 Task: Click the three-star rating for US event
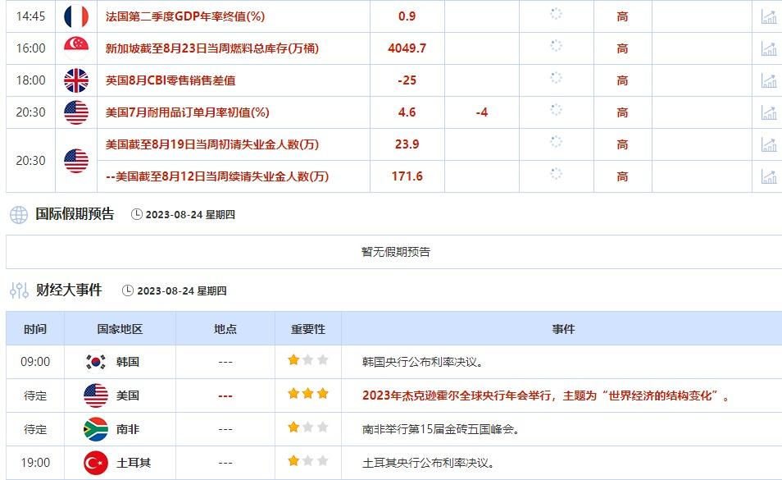click(308, 395)
